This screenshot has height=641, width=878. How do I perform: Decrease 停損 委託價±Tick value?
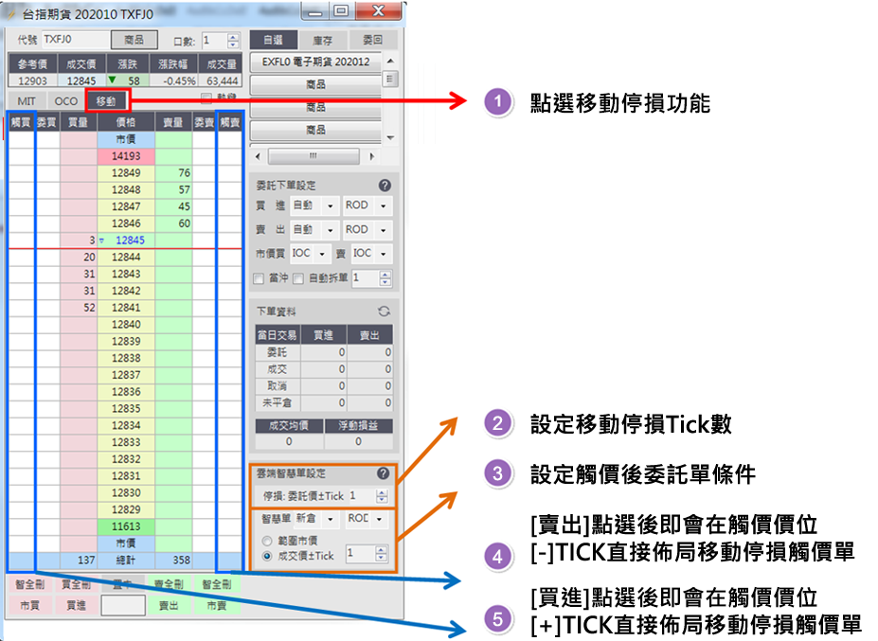coord(382,499)
